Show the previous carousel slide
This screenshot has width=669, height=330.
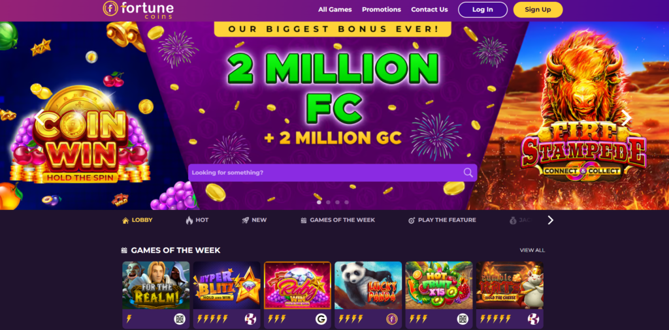pyautogui.click(x=39, y=117)
